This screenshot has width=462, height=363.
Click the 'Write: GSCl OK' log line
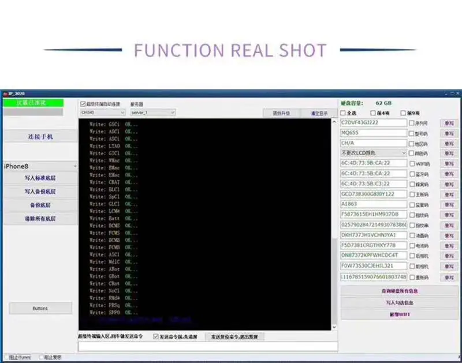point(113,124)
